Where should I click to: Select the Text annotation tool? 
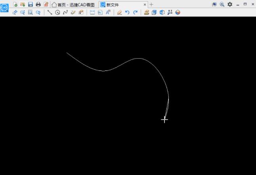coord(108,12)
